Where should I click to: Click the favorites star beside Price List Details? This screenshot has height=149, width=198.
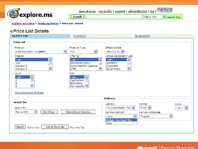click(11, 31)
